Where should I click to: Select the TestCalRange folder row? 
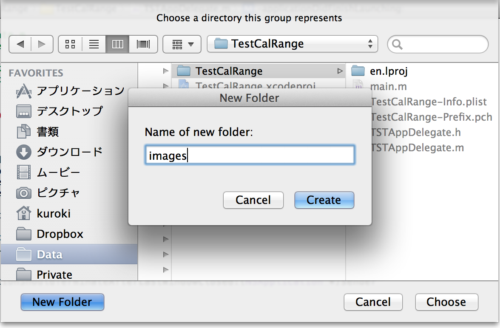(x=259, y=71)
